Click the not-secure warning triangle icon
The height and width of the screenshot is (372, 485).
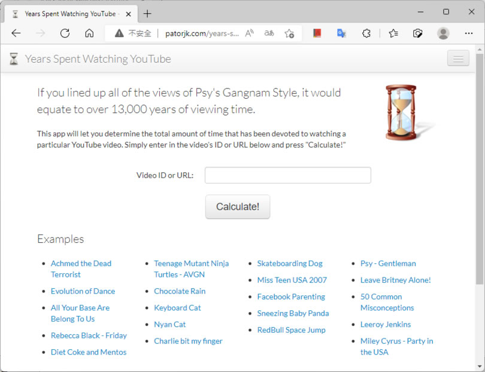coord(119,33)
